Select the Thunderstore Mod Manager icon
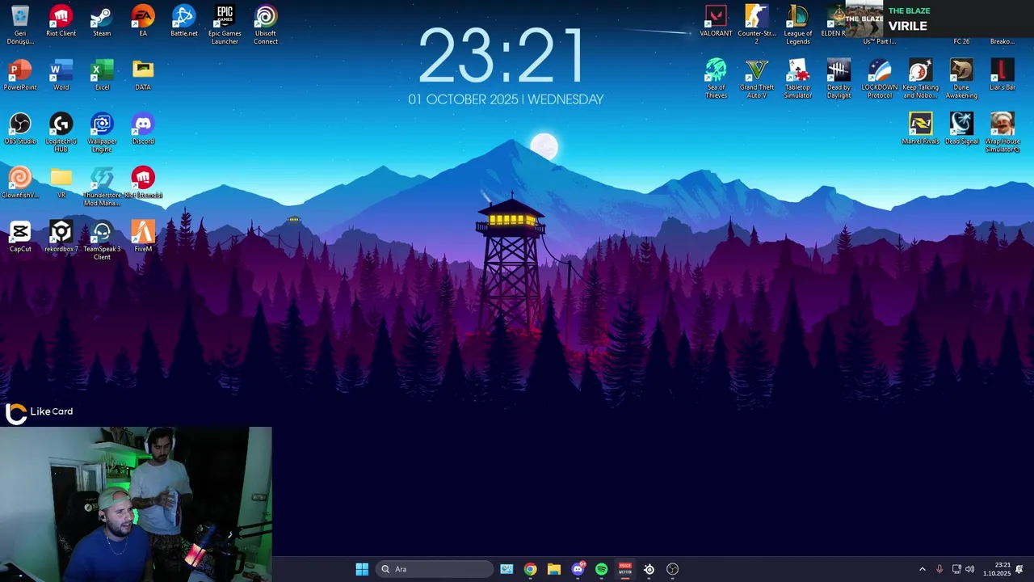Screen dimensions: 1034x582 pos(102,187)
